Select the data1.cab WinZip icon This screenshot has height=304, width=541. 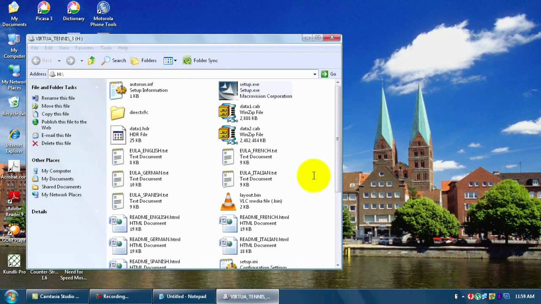228,113
